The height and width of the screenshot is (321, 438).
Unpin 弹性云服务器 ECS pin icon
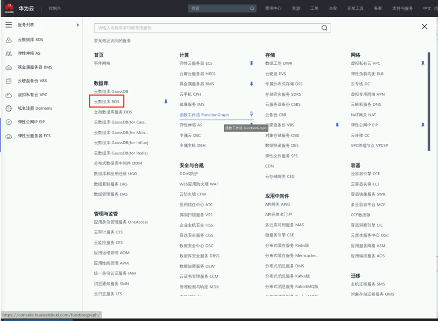coord(251,63)
